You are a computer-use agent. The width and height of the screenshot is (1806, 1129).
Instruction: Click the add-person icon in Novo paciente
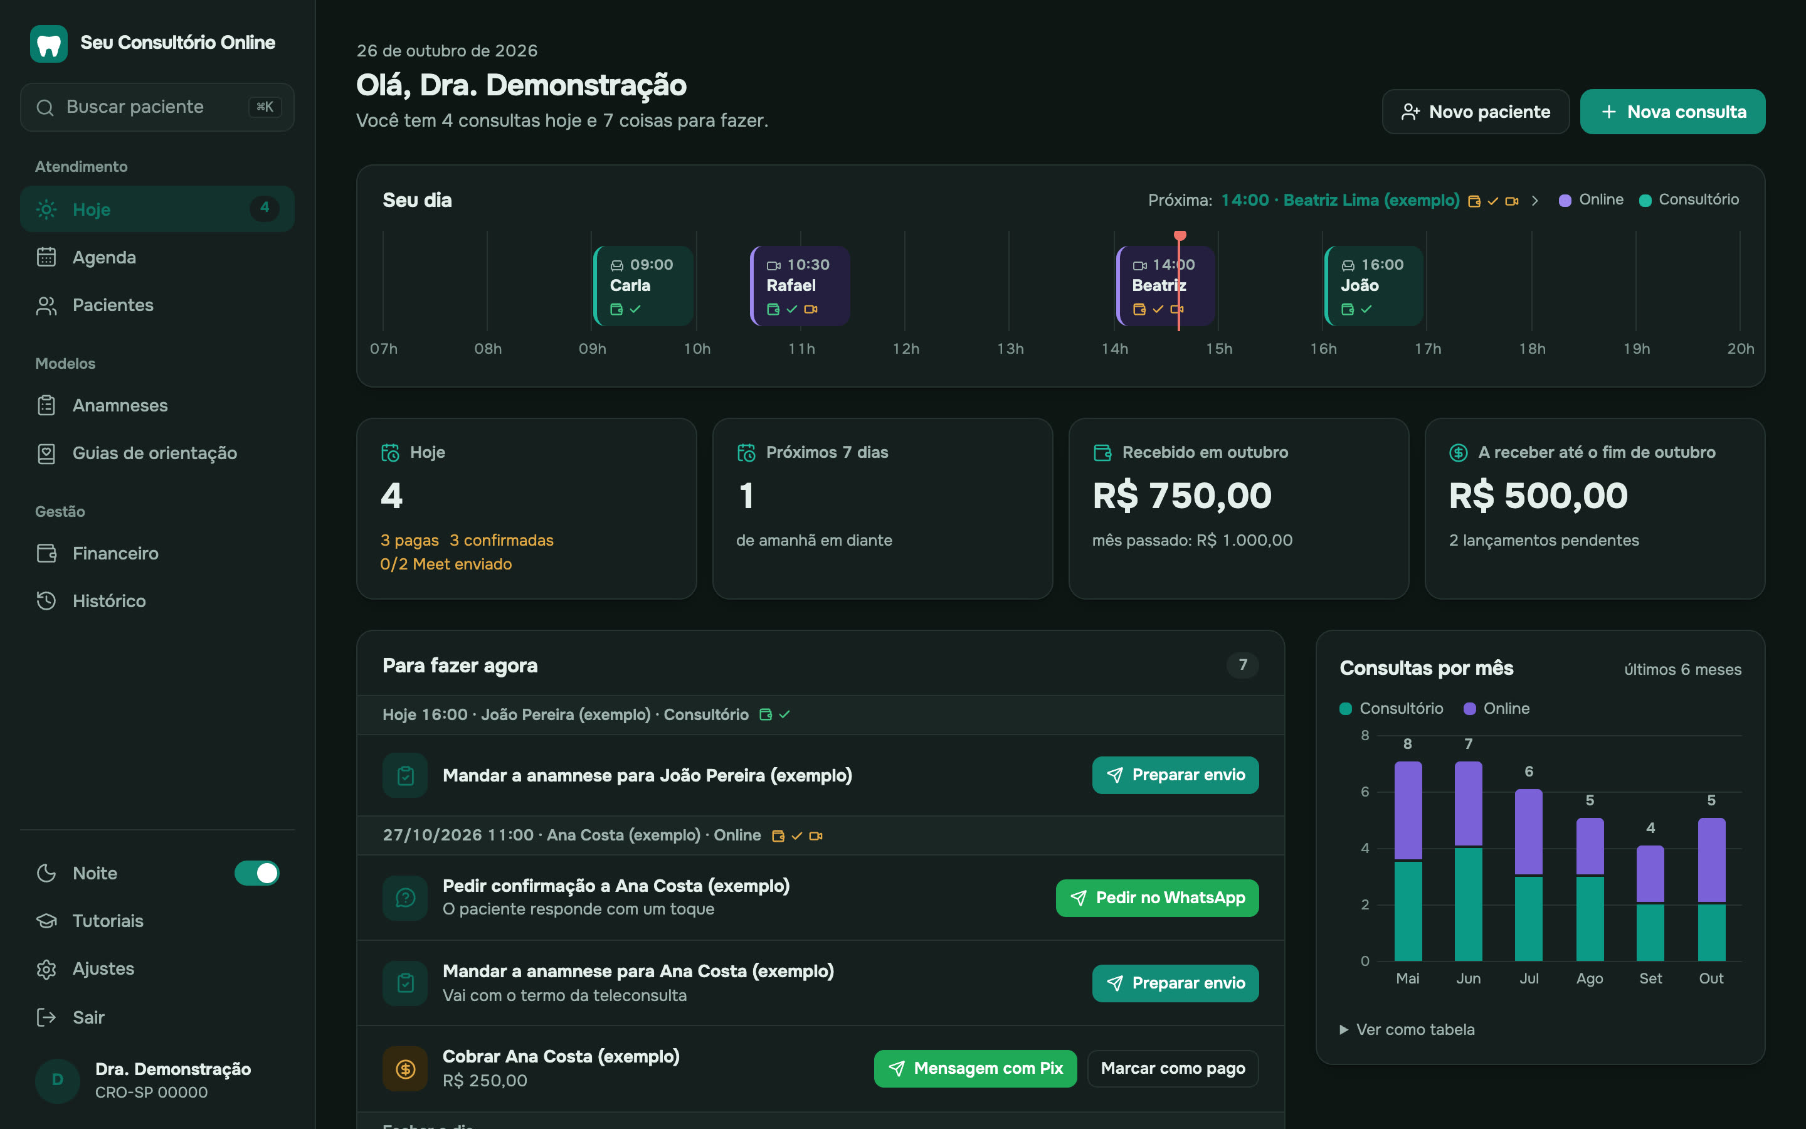[1410, 112]
